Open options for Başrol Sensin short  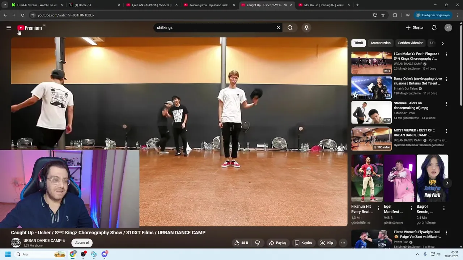(x=444, y=208)
